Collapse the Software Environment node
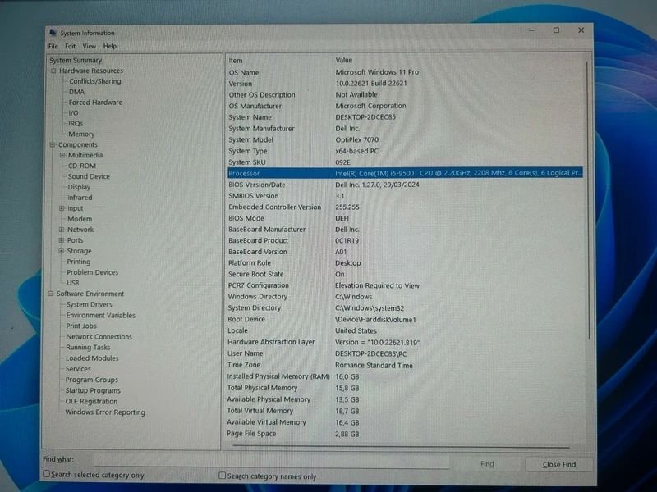Viewport: 657px width, 492px height. [51, 294]
